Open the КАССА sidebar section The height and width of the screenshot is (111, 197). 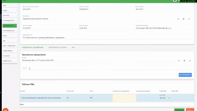(x=10, y=36)
